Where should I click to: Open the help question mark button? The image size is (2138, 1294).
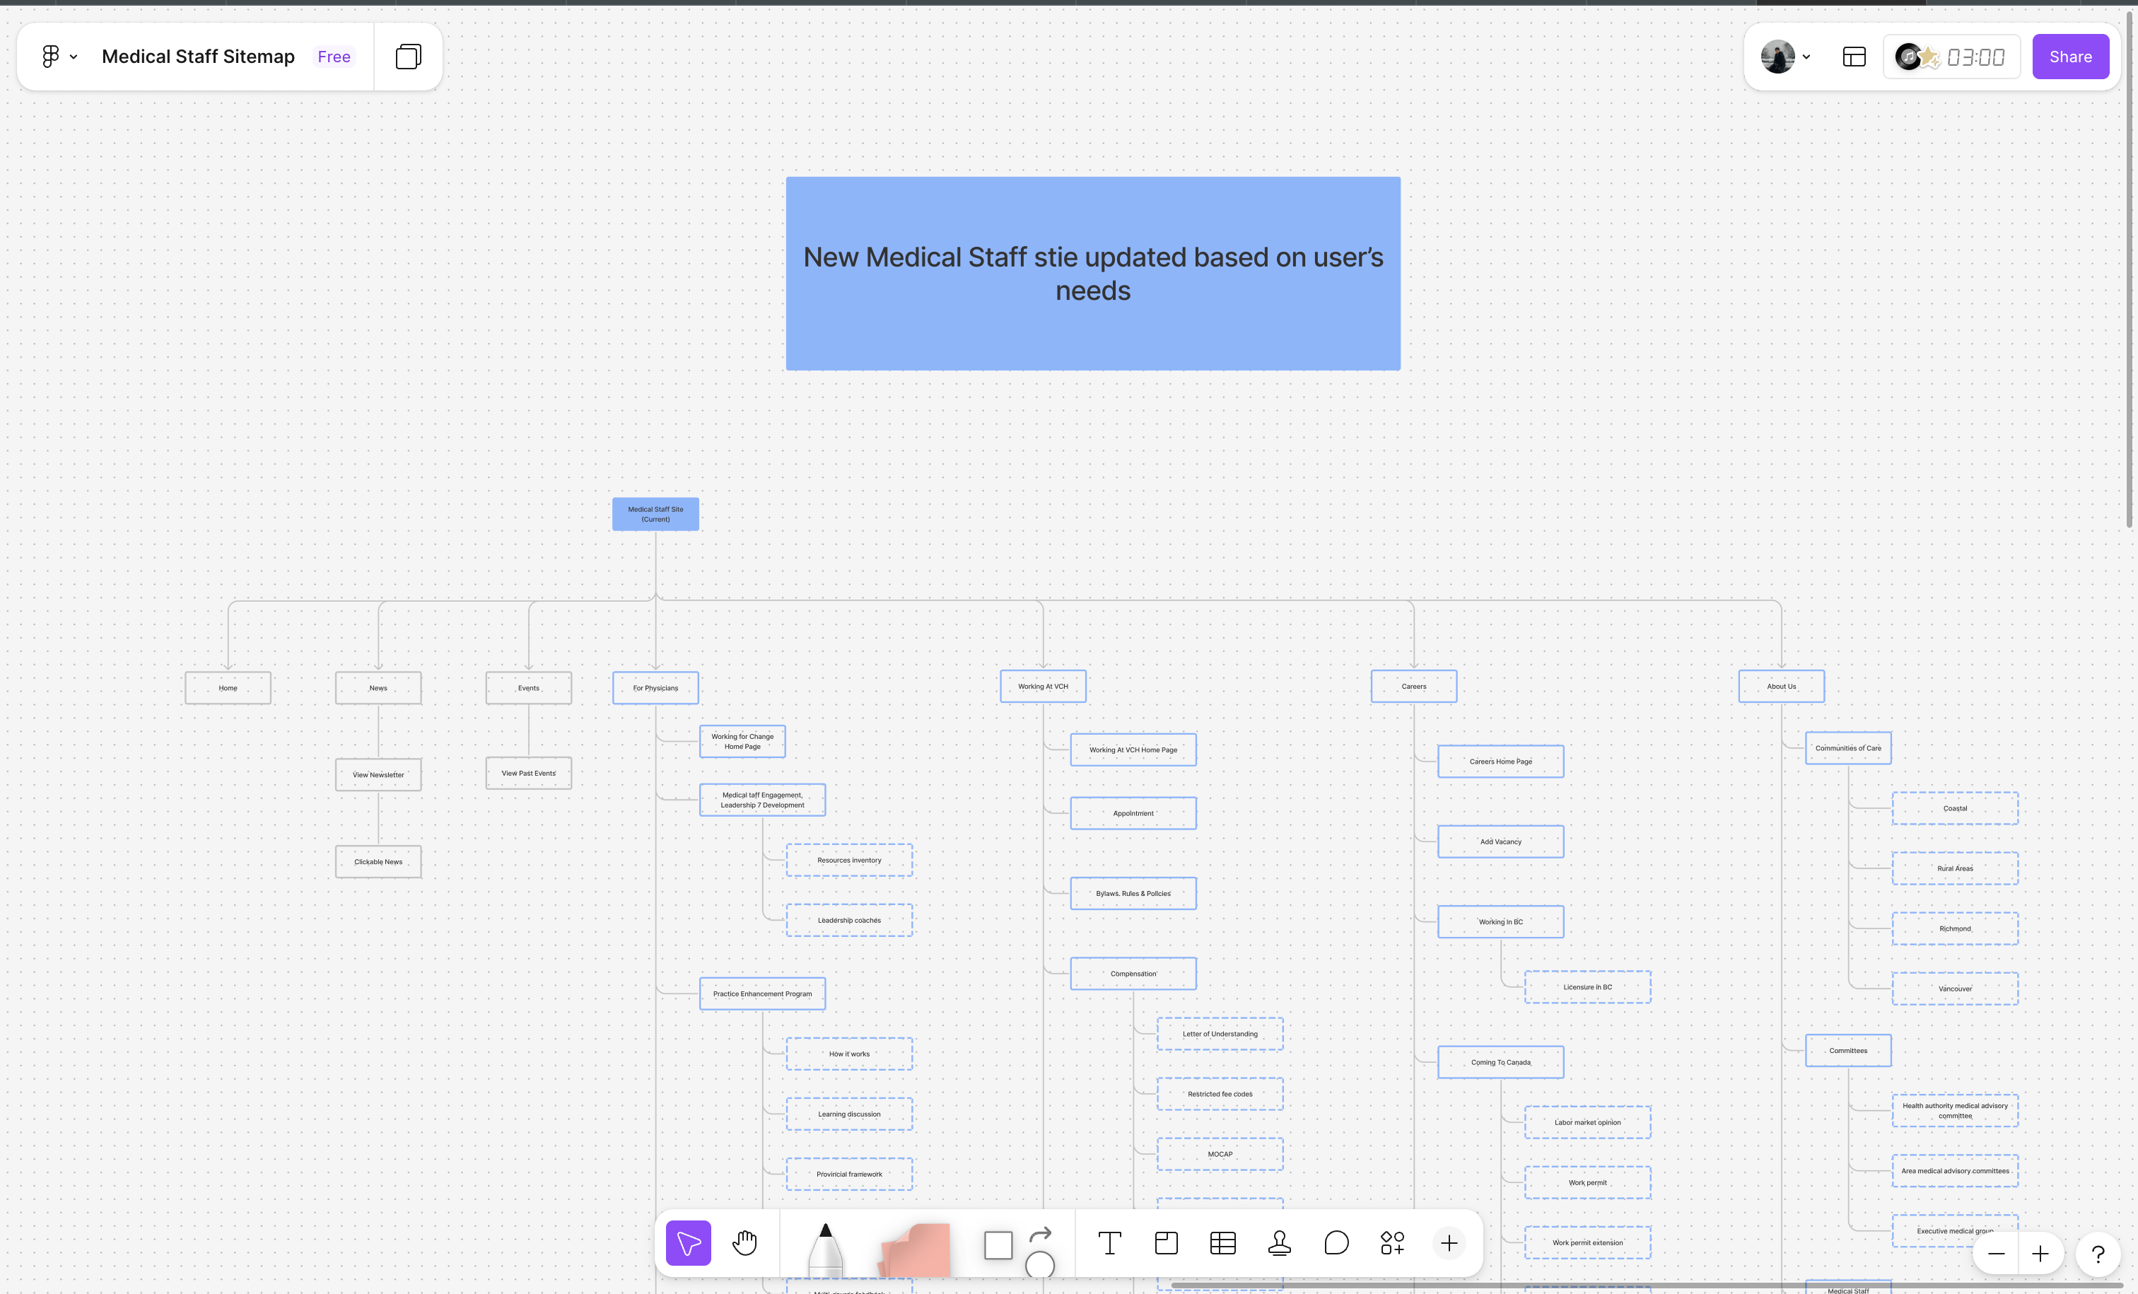pyautogui.click(x=2098, y=1253)
